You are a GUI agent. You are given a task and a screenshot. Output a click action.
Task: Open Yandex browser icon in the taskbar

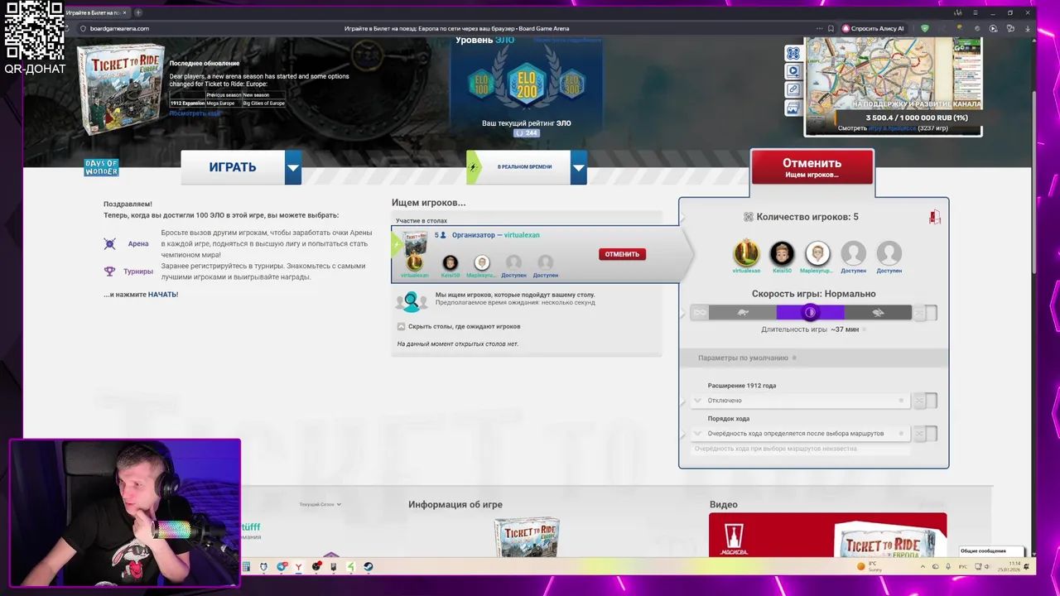coord(298,567)
